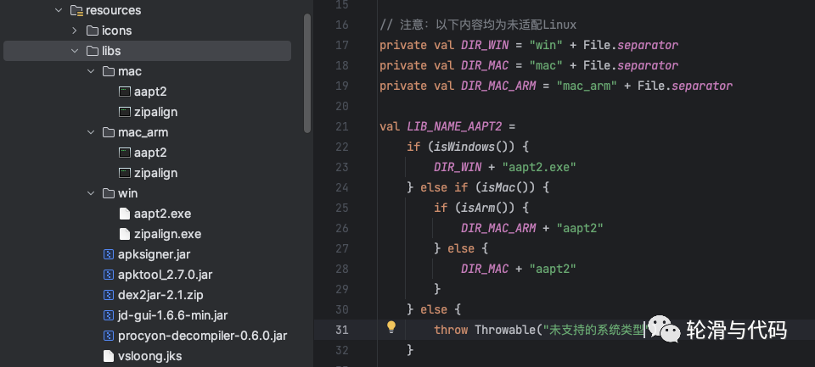Collapse the mac_arm folder
815x367 pixels.
[90, 132]
